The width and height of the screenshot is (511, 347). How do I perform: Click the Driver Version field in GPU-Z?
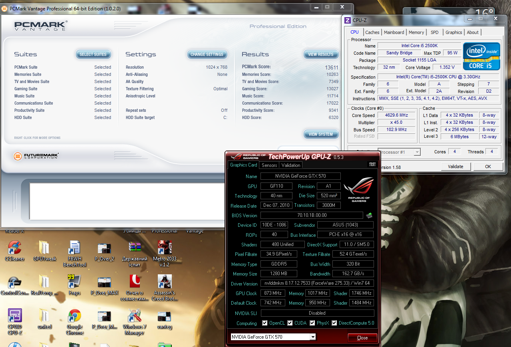[317, 284]
